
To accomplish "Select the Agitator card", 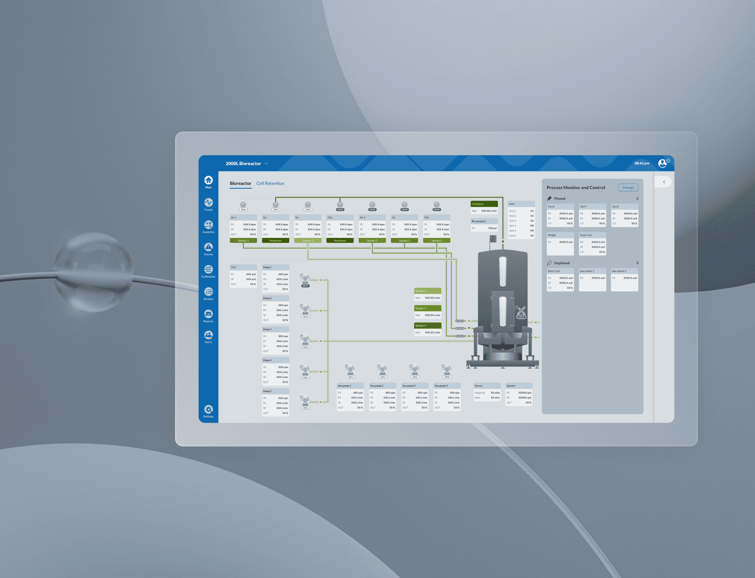I will click(519, 394).
